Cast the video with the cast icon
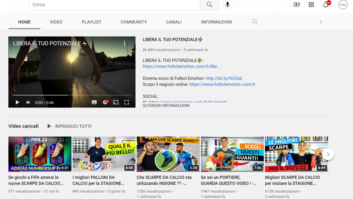Viewport: 353px width, 199px height. [116, 102]
